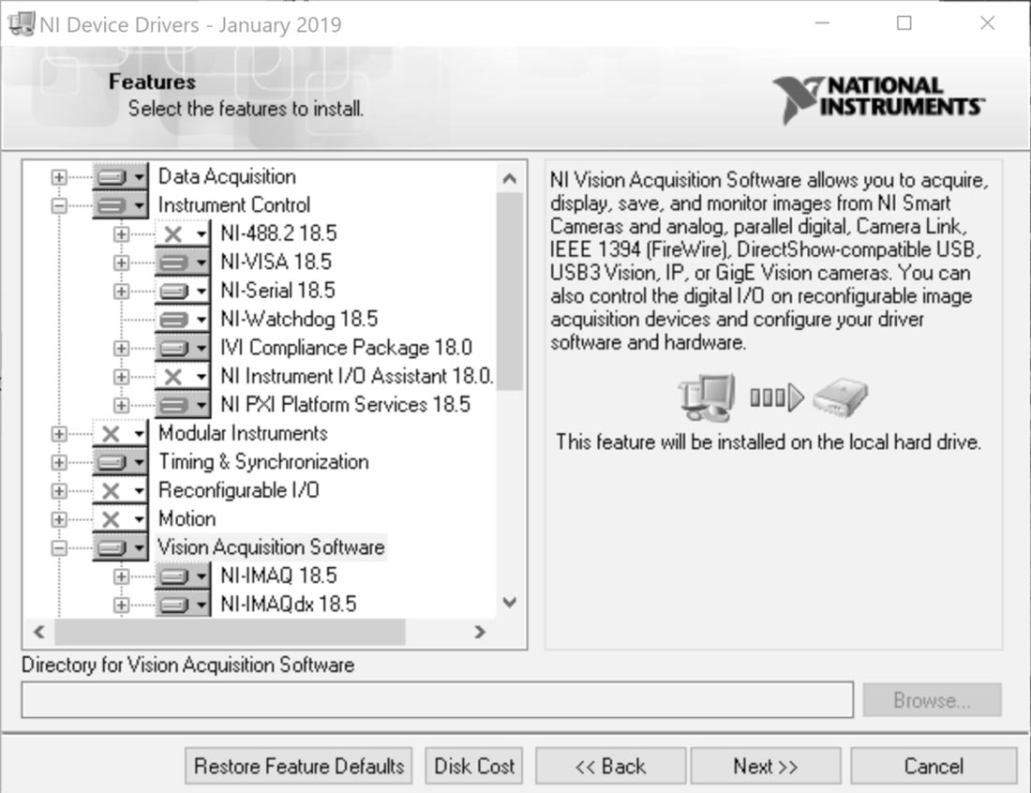This screenshot has width=1031, height=793.
Task: Collapse Vision Acquisition Software node
Action: 59,548
